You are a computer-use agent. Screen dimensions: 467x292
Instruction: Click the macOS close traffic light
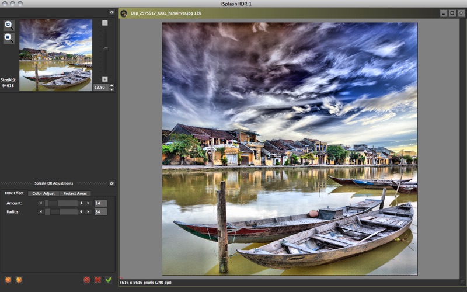(x=5, y=4)
